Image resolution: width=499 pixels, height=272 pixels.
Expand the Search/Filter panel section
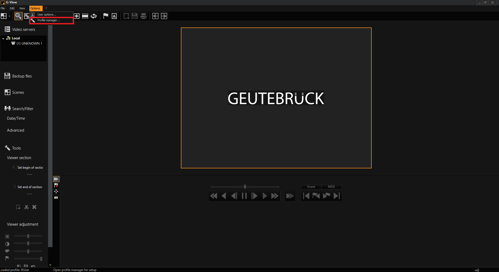click(x=23, y=109)
